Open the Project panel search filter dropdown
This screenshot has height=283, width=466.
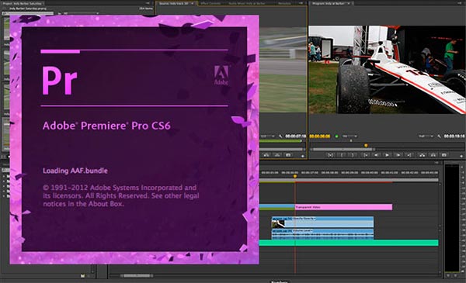(80, 13)
